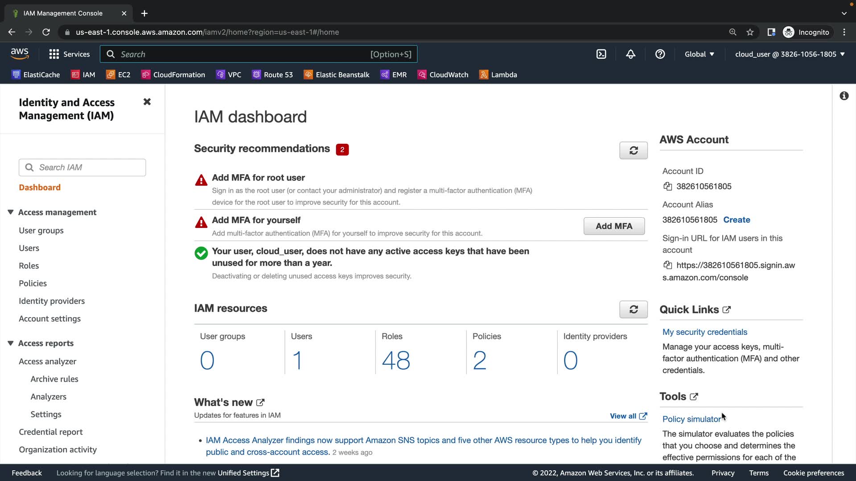Screen dimensions: 856x481
Task: Copy the Account ID with copy icon
Action: coord(667,187)
